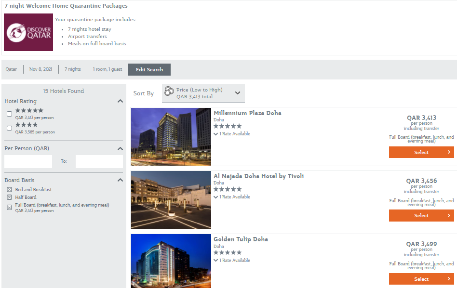Collapse the Hotel Rating filter section
457x288 pixels.
[120, 101]
